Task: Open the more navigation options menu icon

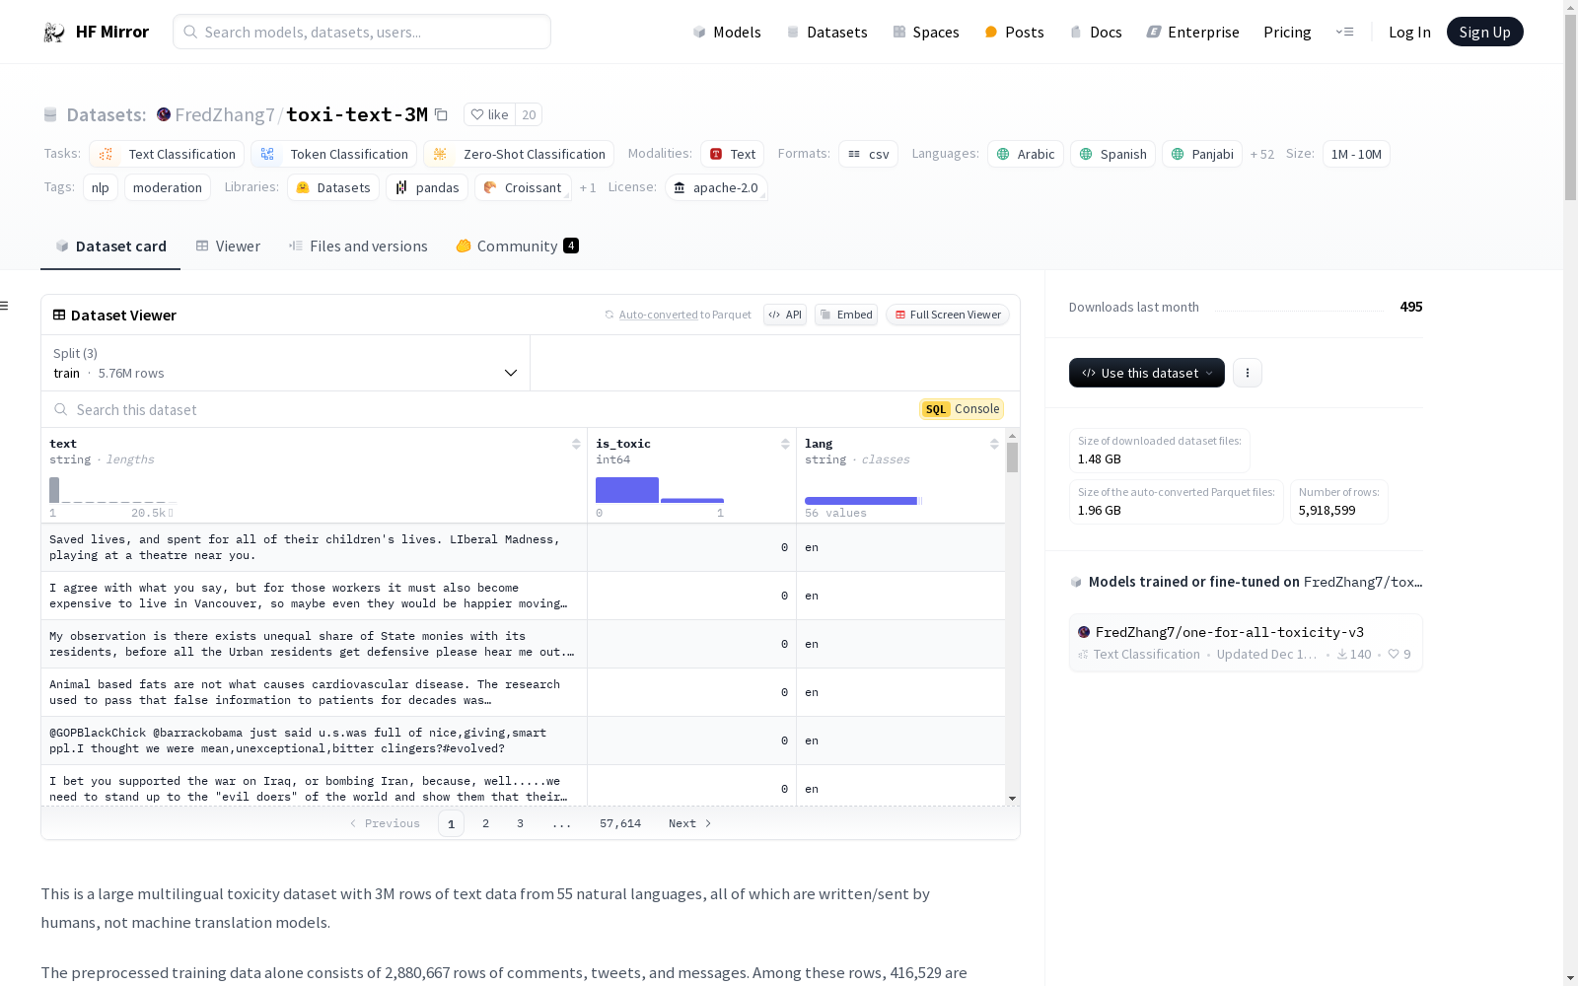Action: click(x=1344, y=32)
